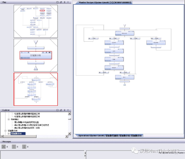Click the top overview map thumbnail

point(35,21)
